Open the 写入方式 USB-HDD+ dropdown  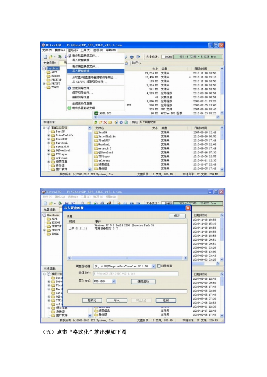[114, 281]
